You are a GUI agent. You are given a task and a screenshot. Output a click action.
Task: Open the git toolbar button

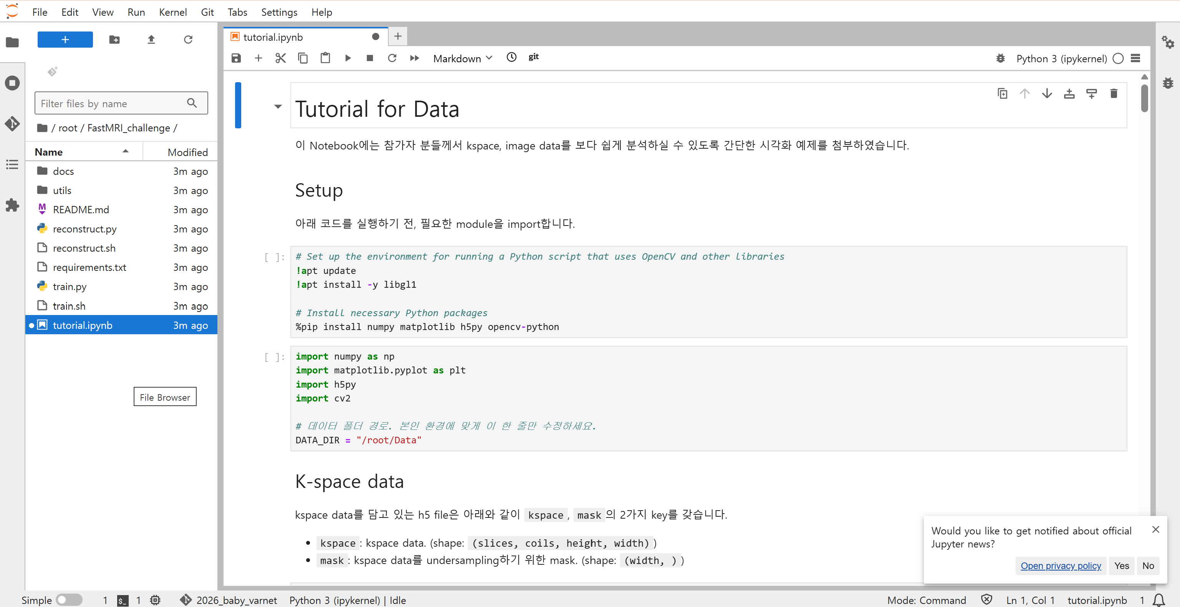pos(534,57)
